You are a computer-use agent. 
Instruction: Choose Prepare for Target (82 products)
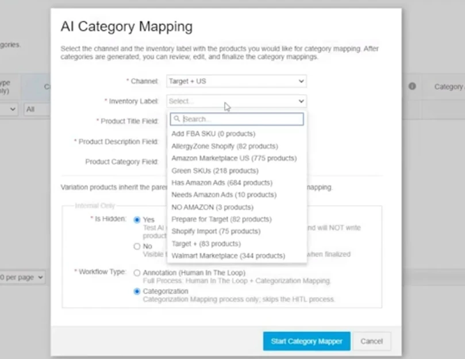(221, 219)
